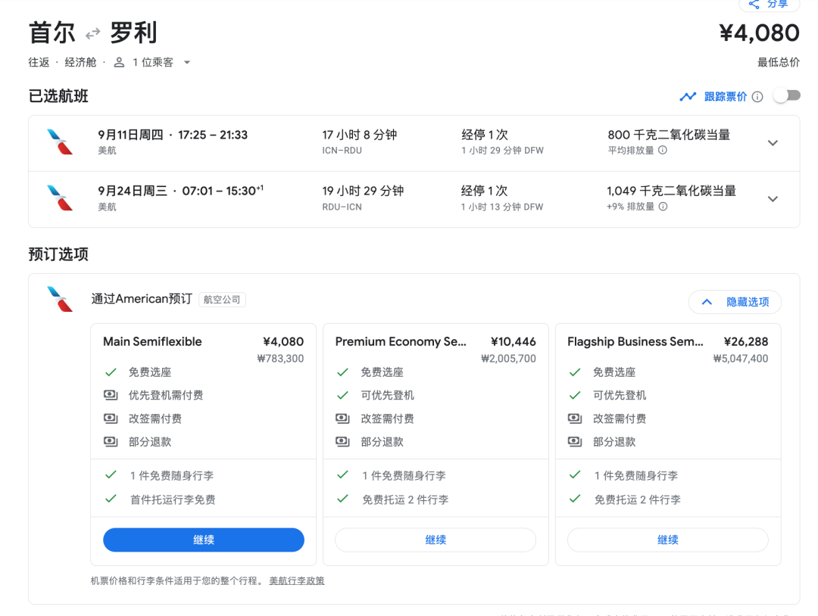Image resolution: width=818 pixels, height=616 pixels.
Task: Continue with Main Semiflexible fare
Action: tap(204, 540)
